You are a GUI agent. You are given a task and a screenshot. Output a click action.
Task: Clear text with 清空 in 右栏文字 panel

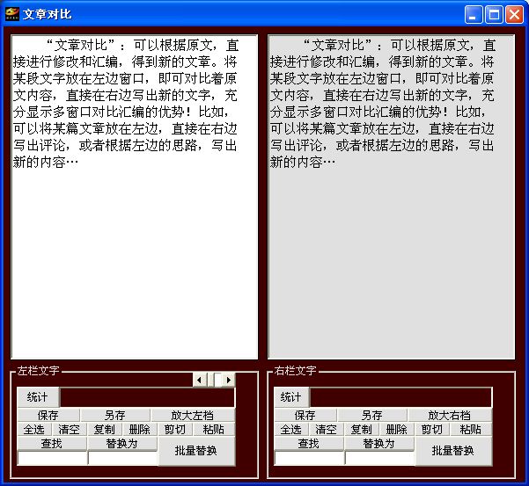tap(327, 429)
